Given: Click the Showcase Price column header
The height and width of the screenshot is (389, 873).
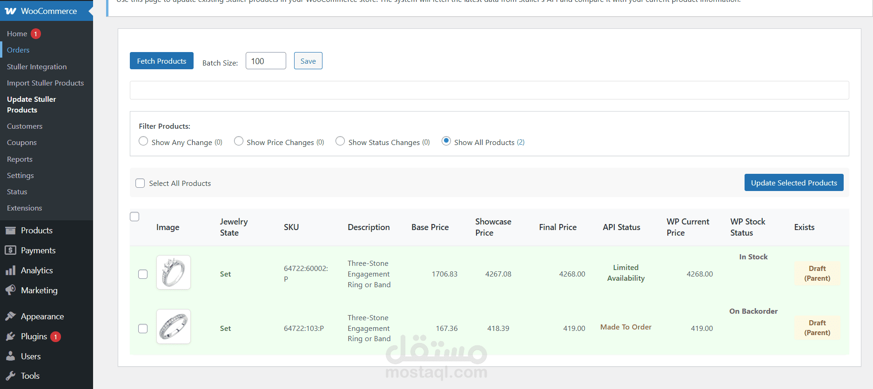Looking at the screenshot, I should click(x=493, y=227).
